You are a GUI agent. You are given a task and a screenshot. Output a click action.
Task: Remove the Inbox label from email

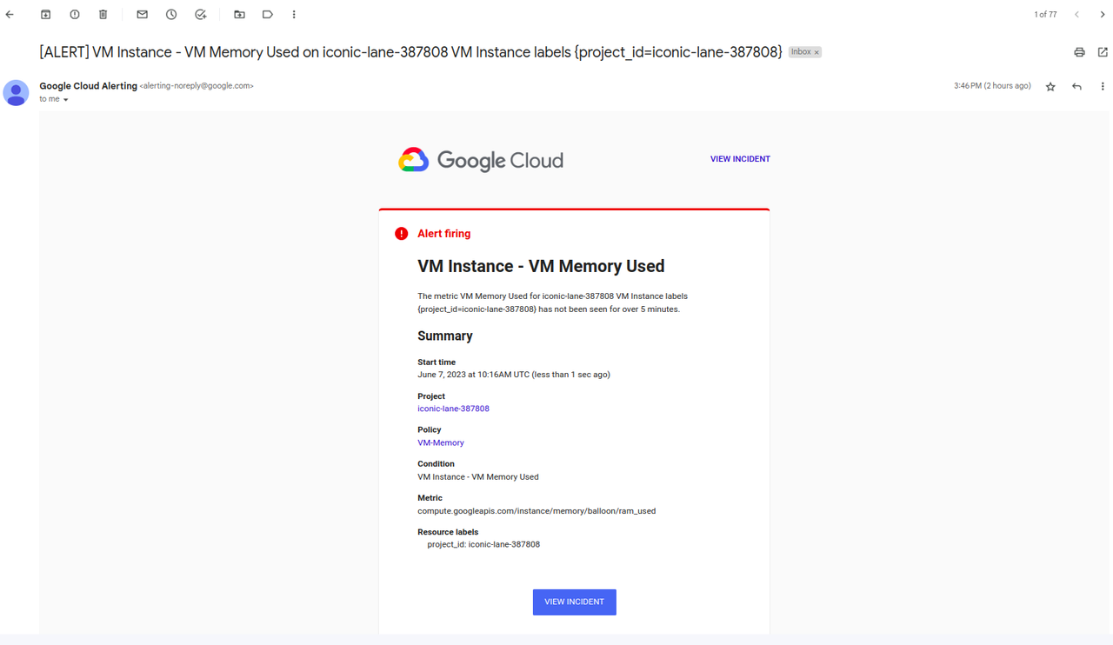(816, 53)
